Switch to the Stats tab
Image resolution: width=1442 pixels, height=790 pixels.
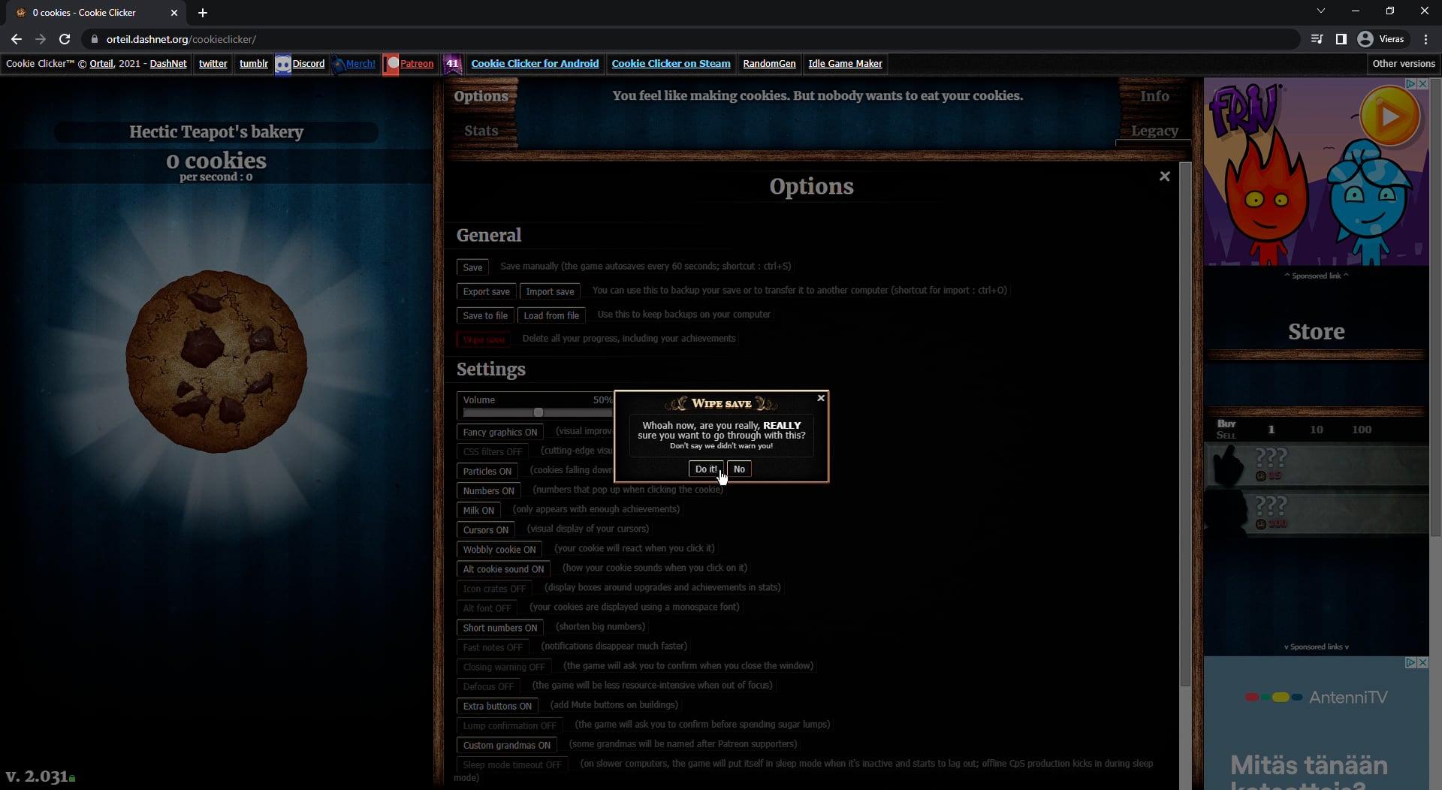pos(482,131)
